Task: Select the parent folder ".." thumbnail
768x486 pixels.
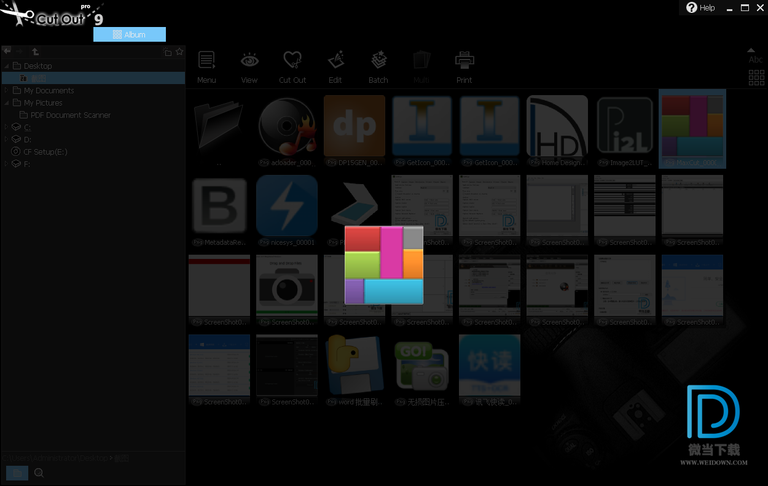Action: (219, 126)
